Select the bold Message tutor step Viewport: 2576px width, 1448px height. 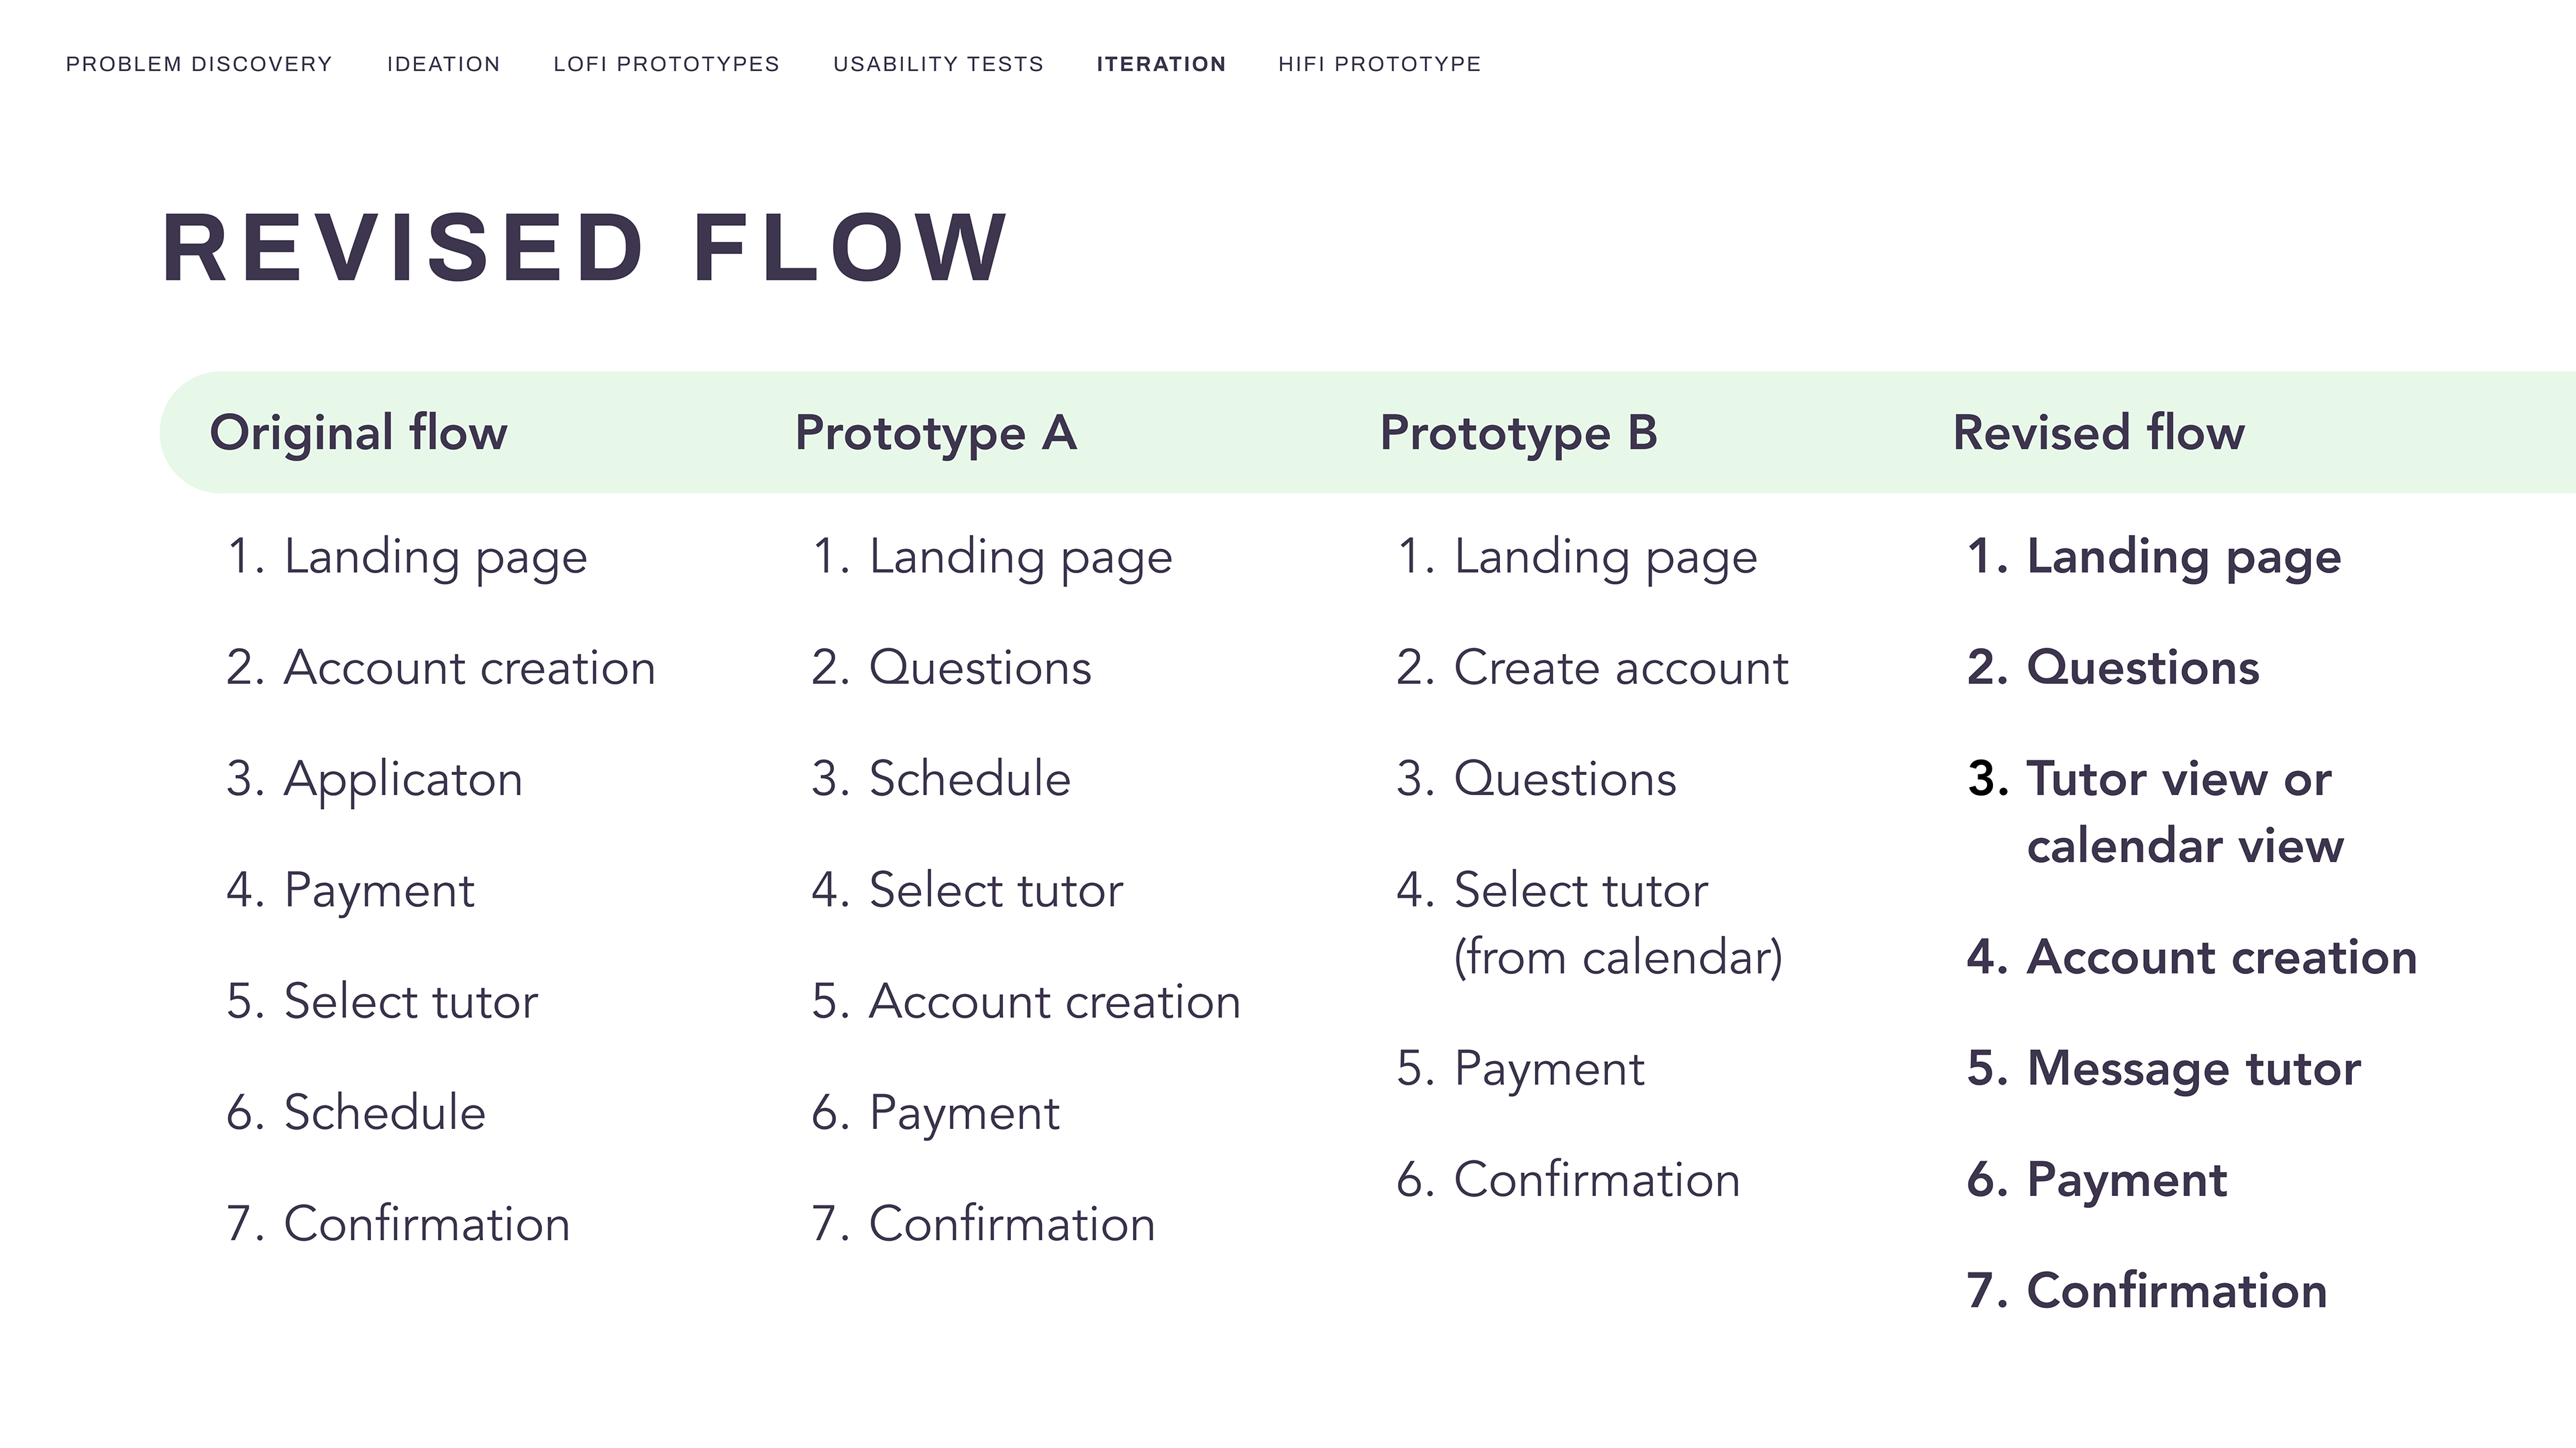(x=2164, y=1069)
